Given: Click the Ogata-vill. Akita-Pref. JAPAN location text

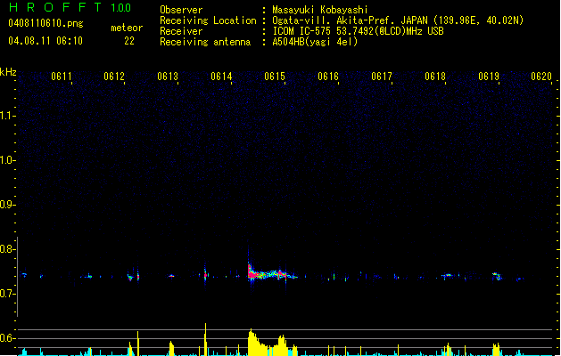Looking at the screenshot, I should pos(398,20).
